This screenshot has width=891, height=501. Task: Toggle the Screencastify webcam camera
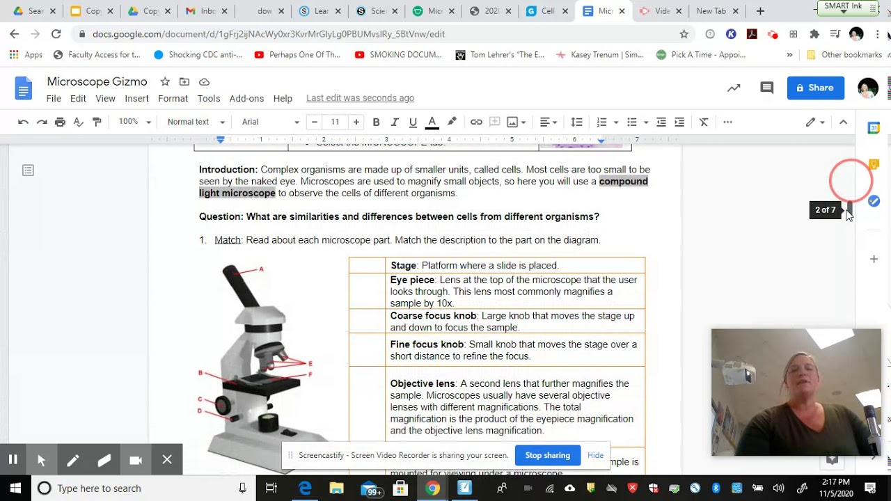[x=136, y=460]
